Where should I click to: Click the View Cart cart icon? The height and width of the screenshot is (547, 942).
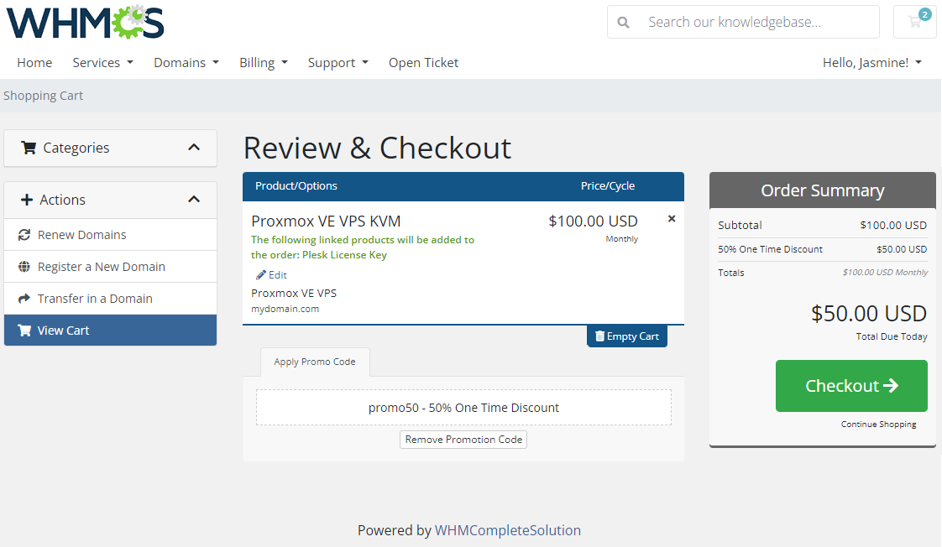point(24,331)
